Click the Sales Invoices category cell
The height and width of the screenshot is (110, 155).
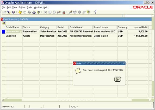click(48, 32)
